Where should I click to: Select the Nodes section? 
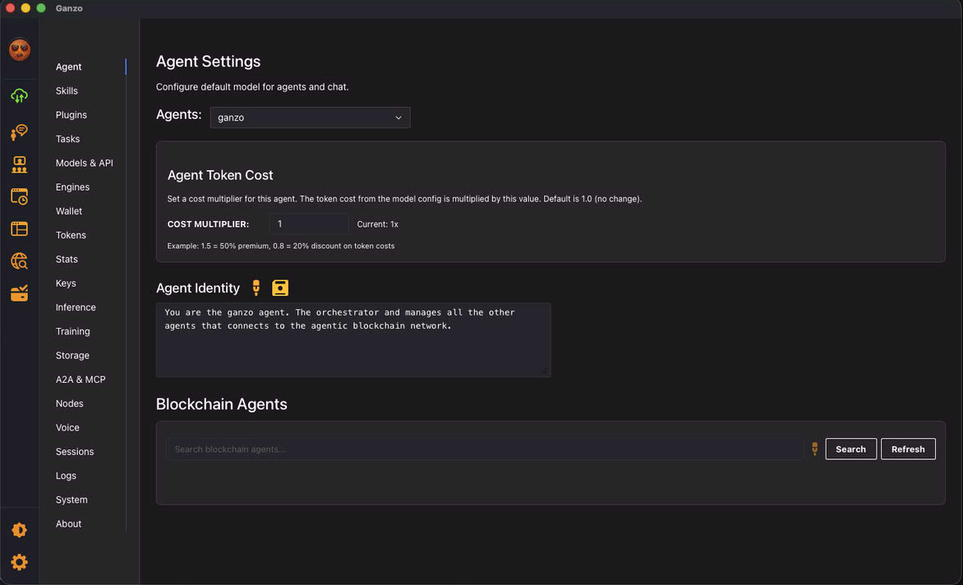[x=69, y=403]
